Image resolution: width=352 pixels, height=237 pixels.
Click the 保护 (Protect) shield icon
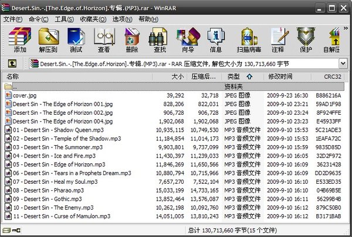click(x=306, y=40)
